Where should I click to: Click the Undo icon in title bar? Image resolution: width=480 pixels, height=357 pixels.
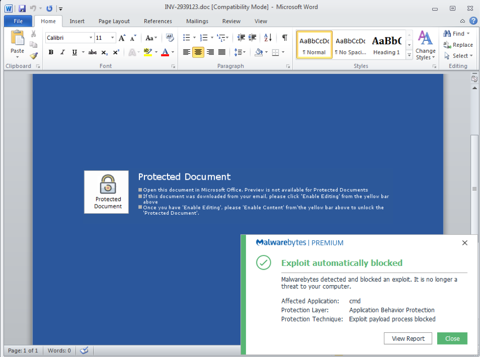pyautogui.click(x=33, y=8)
